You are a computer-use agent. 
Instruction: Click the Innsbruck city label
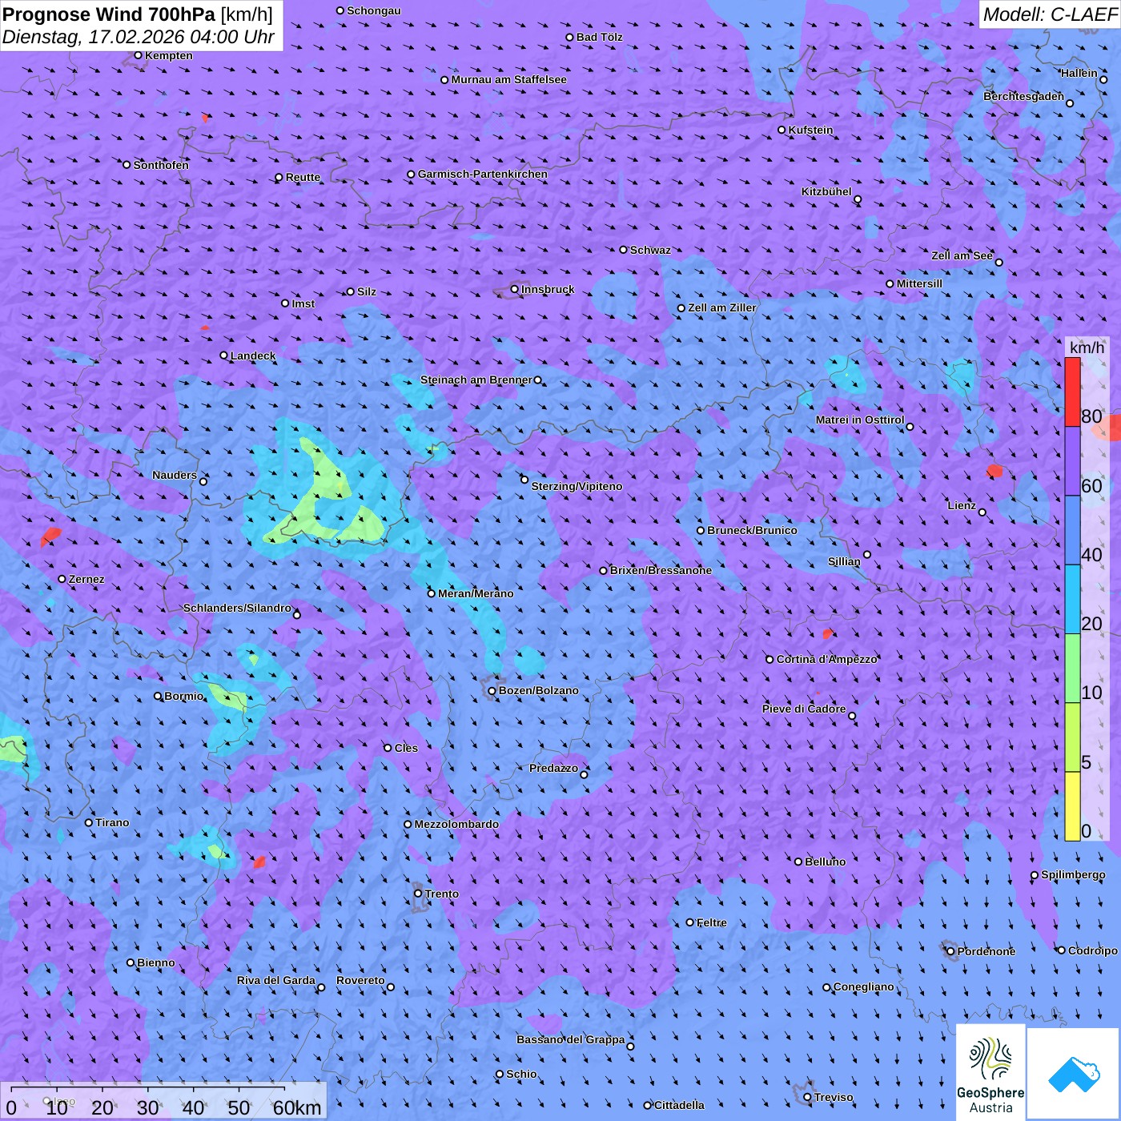(x=548, y=289)
